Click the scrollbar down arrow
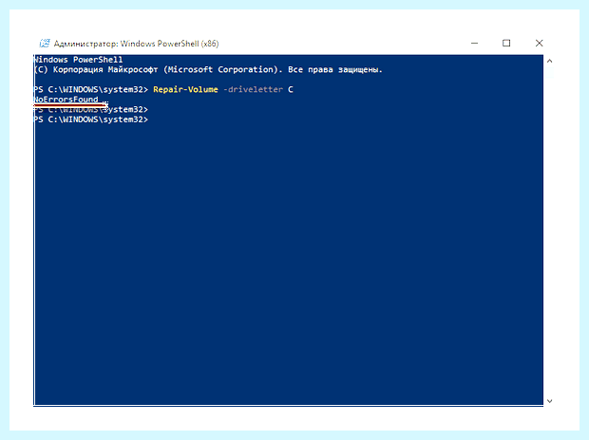This screenshot has width=589, height=440. pyautogui.click(x=549, y=401)
